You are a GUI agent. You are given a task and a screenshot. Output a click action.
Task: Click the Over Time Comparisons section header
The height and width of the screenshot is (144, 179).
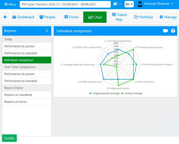coord(27,67)
